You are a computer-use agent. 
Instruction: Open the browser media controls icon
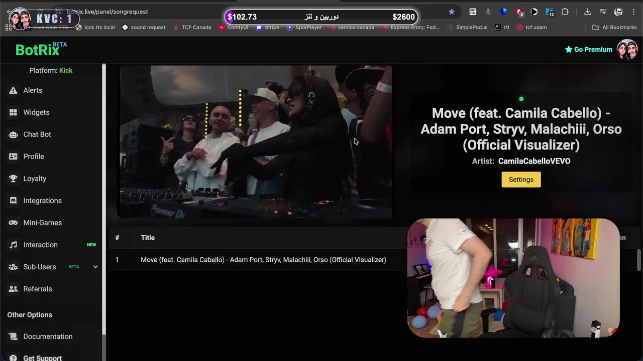[603, 12]
